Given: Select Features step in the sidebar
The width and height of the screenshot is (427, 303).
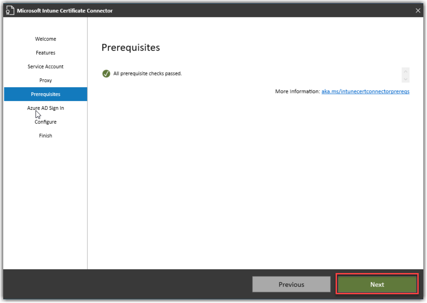Looking at the screenshot, I should (46, 53).
